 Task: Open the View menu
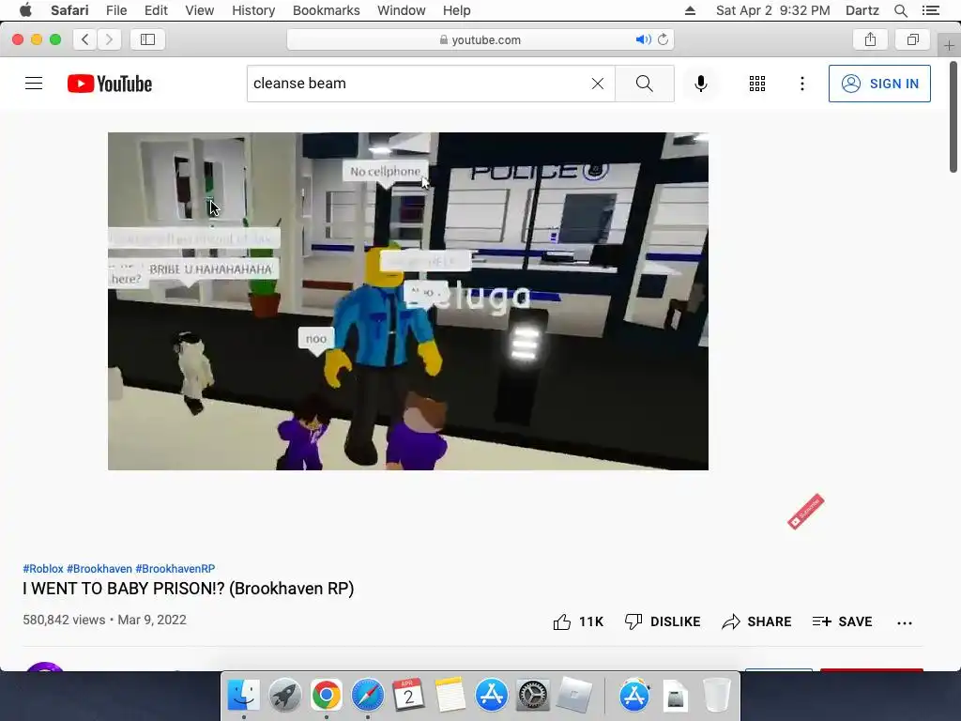[x=200, y=10]
